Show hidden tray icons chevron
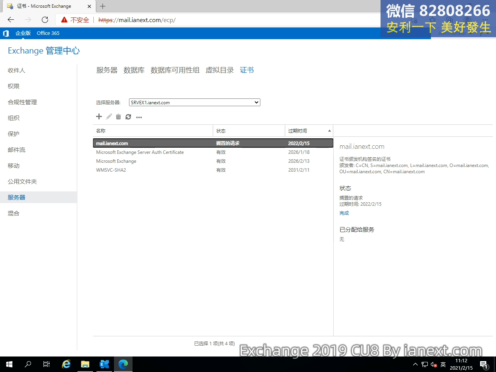496x372 pixels. coord(415,364)
